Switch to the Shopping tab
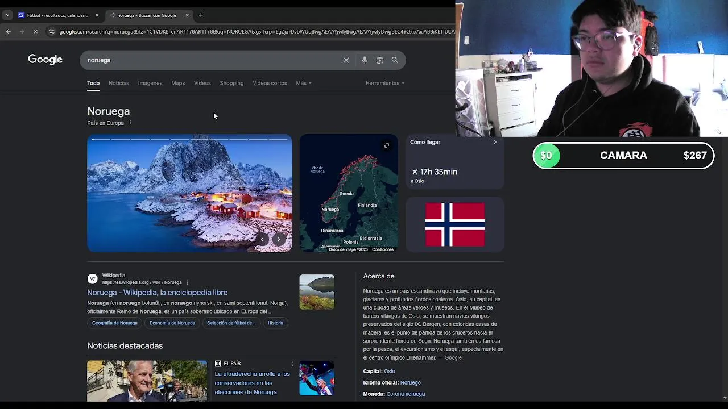728x409 pixels. [x=231, y=83]
